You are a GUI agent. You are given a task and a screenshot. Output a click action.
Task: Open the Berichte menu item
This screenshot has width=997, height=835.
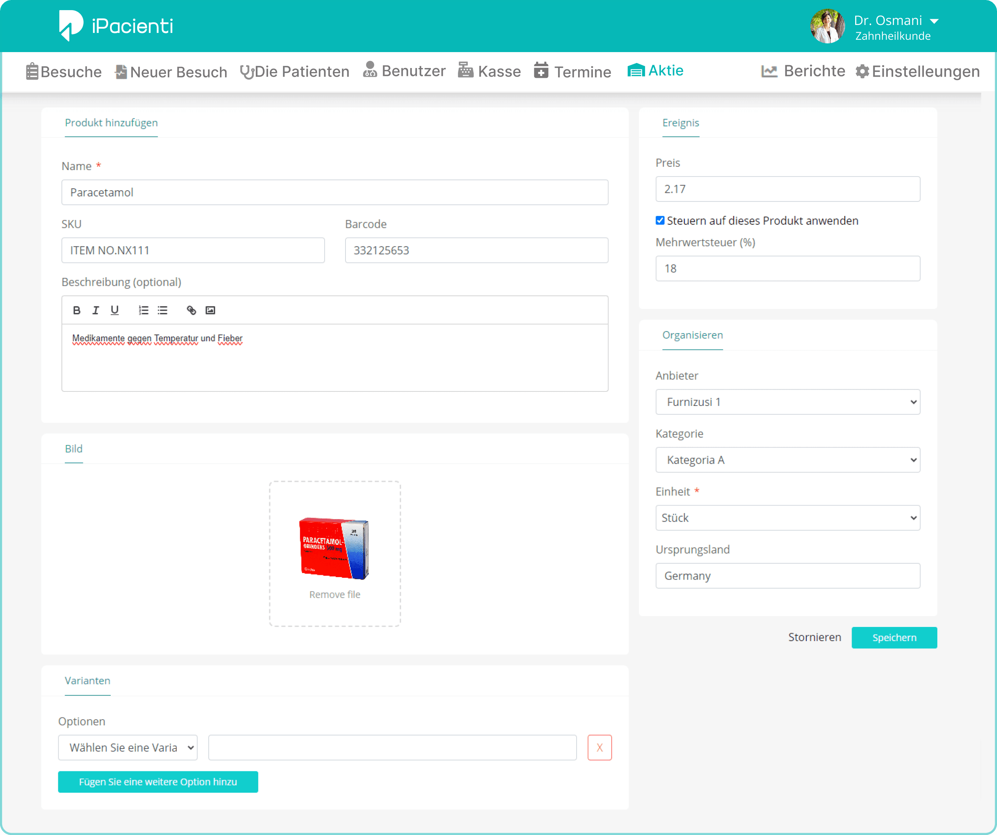tap(803, 71)
